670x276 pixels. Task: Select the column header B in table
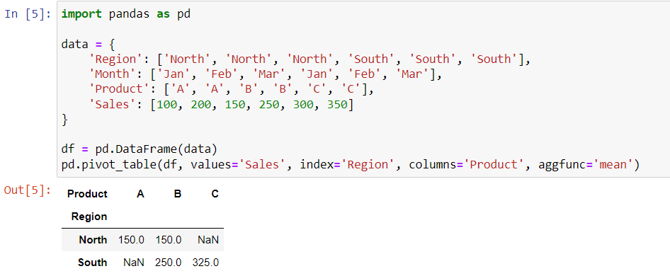tap(178, 194)
